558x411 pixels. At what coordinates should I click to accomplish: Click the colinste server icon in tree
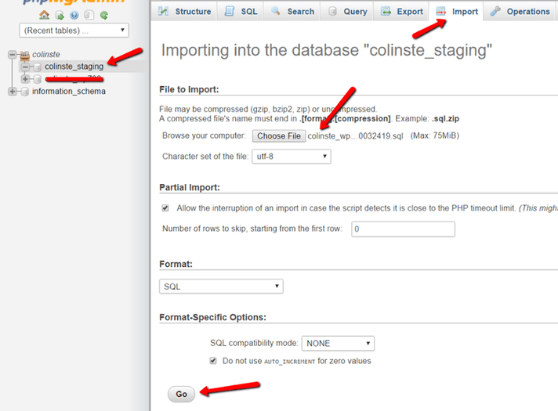coord(25,55)
